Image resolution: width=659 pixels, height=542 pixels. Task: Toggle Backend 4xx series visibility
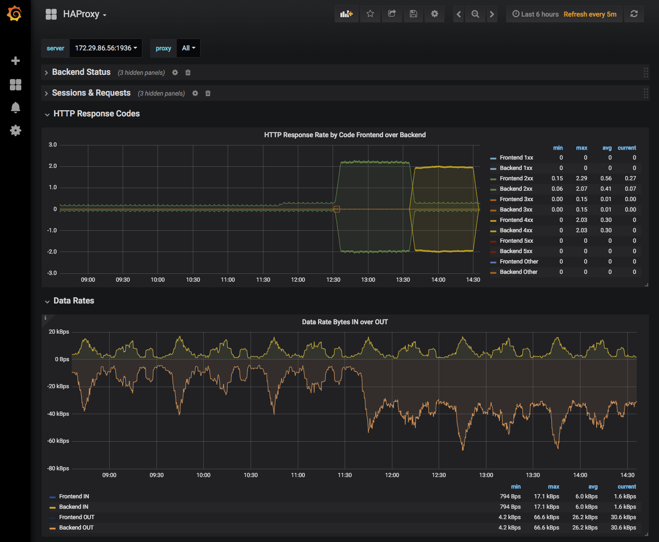(516, 230)
